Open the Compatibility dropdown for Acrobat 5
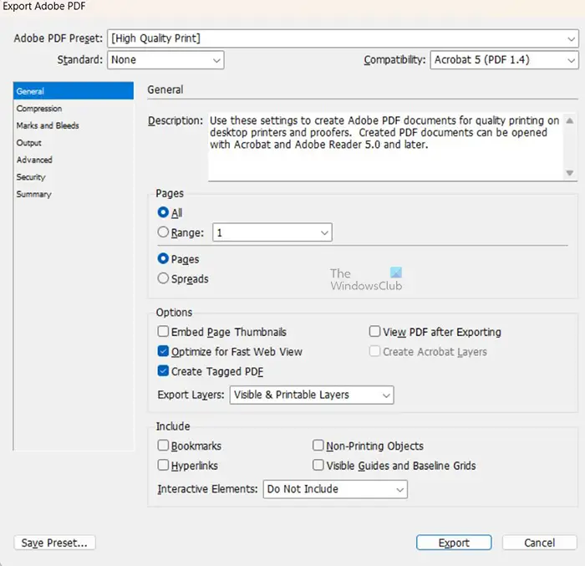Screen dimensions: 585x566 click(x=505, y=60)
